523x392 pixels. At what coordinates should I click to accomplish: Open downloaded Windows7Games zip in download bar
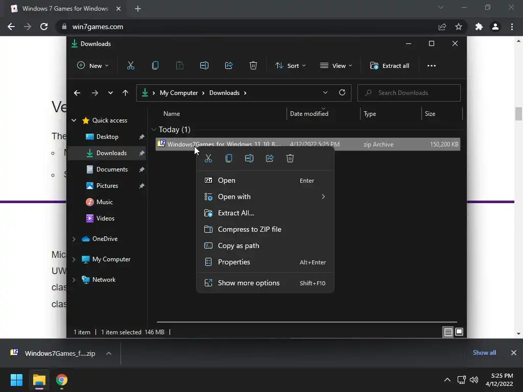pyautogui.click(x=53, y=353)
